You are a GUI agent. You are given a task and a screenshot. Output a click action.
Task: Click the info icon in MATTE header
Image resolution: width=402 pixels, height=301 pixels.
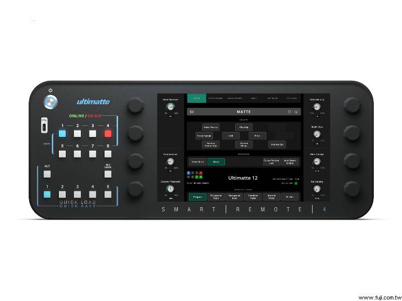click(x=296, y=112)
